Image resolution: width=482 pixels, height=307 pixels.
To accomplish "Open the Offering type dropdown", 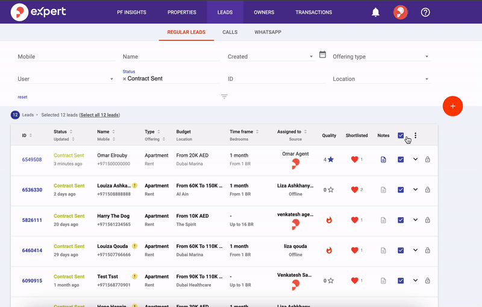I will (x=380, y=57).
